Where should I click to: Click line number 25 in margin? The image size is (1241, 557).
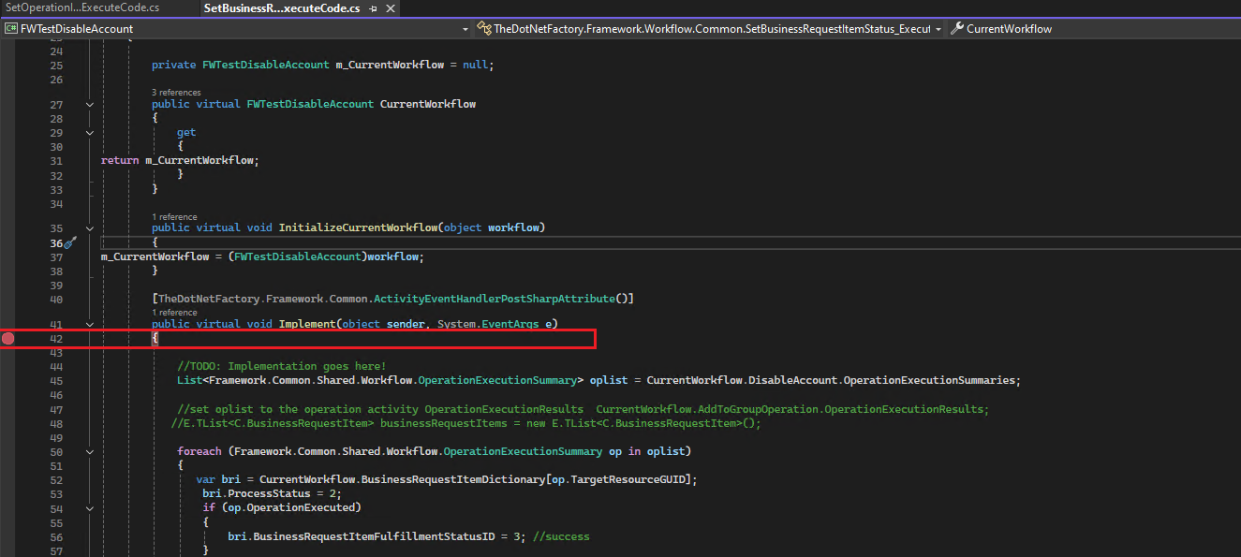pyautogui.click(x=55, y=66)
